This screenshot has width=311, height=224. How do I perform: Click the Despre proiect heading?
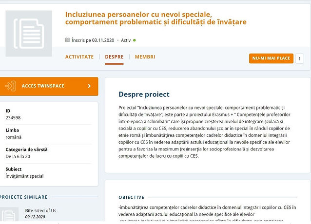pyautogui.click(x=144, y=94)
